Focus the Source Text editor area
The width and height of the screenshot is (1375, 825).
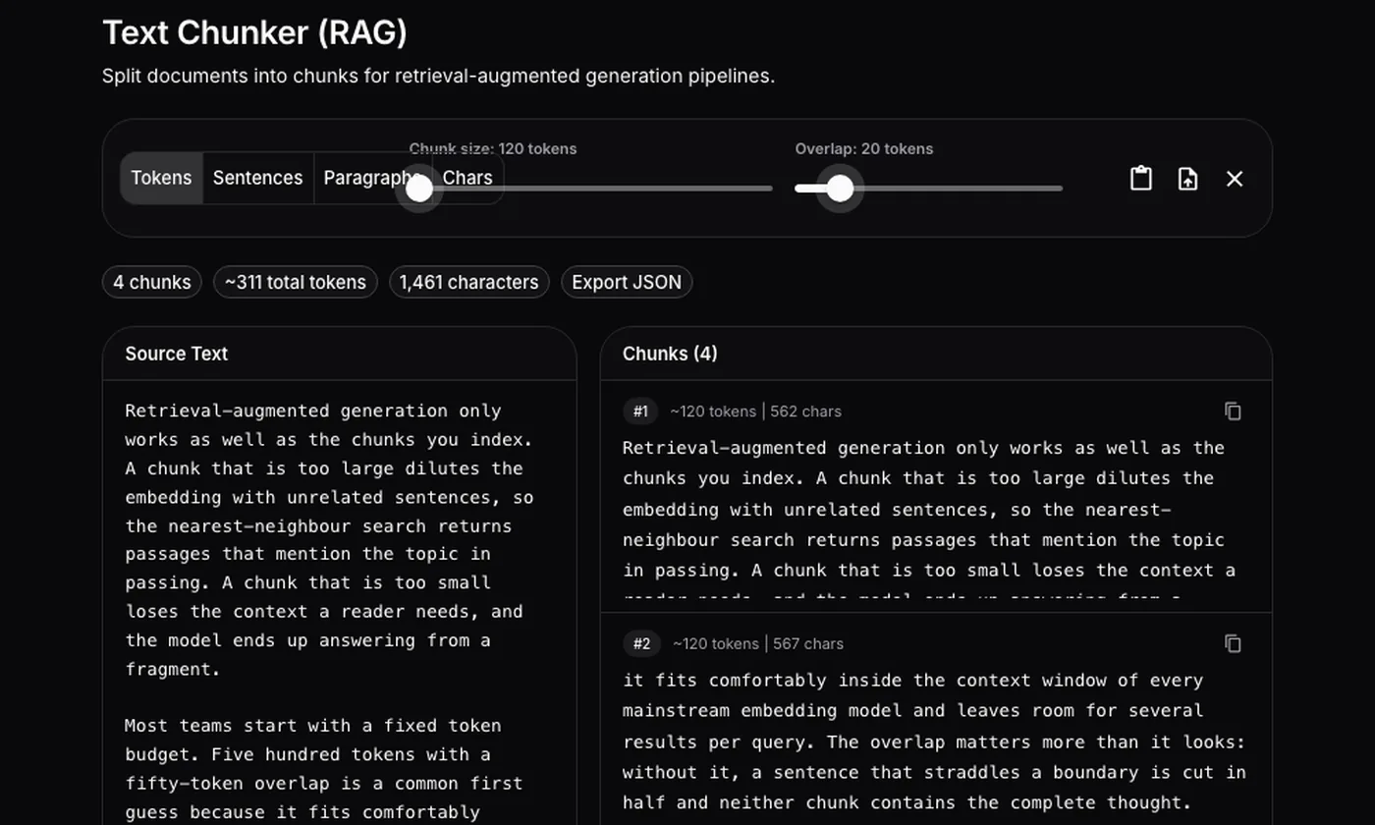click(339, 603)
